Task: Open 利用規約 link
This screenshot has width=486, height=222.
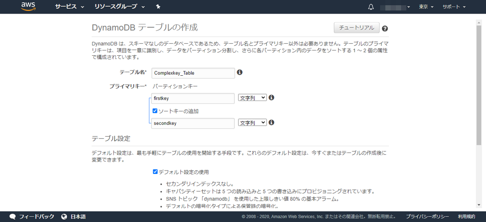Action: click(x=466, y=216)
